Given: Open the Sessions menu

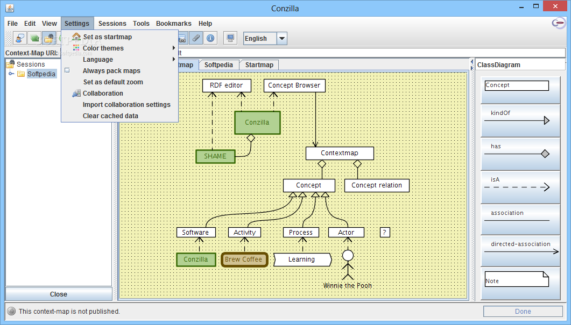Looking at the screenshot, I should pyautogui.click(x=112, y=23).
